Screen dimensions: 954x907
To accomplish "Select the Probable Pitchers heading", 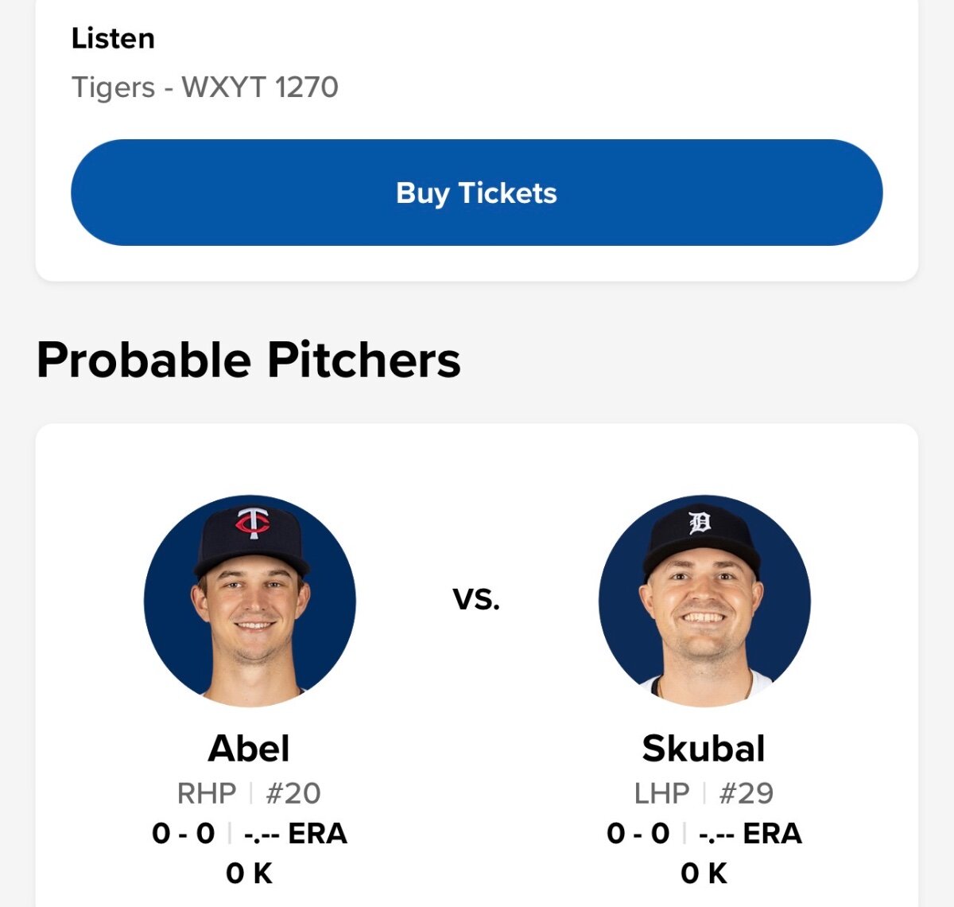I will (248, 360).
